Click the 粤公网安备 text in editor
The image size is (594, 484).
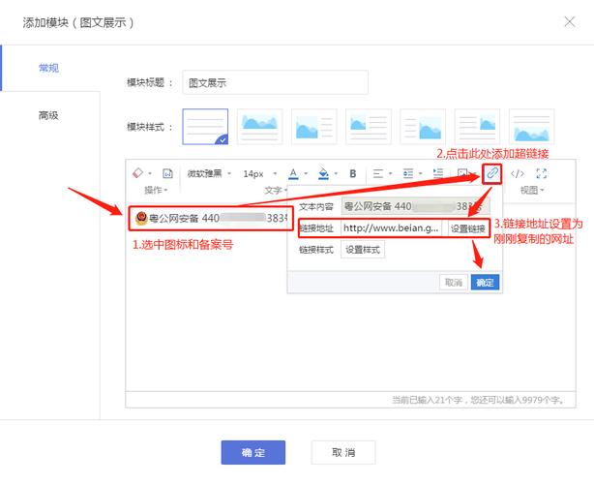coord(173,219)
